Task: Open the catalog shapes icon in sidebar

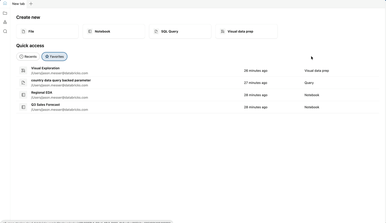Action: [x=5, y=22]
